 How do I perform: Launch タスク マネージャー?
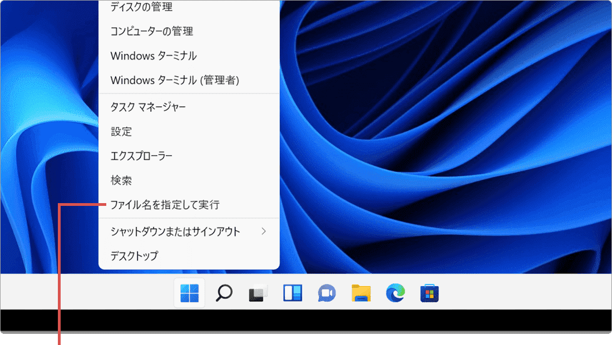pos(149,108)
